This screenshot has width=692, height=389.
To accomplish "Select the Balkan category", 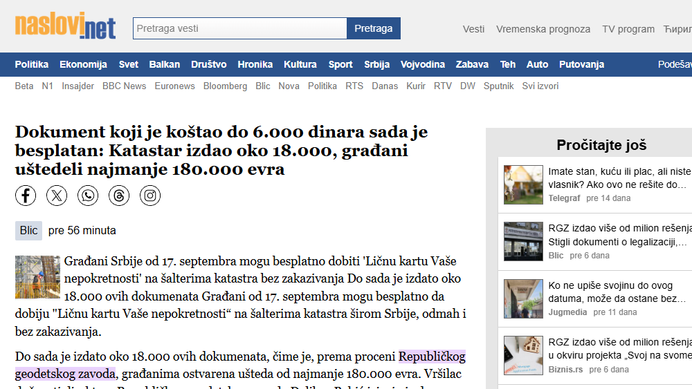I will tap(165, 64).
